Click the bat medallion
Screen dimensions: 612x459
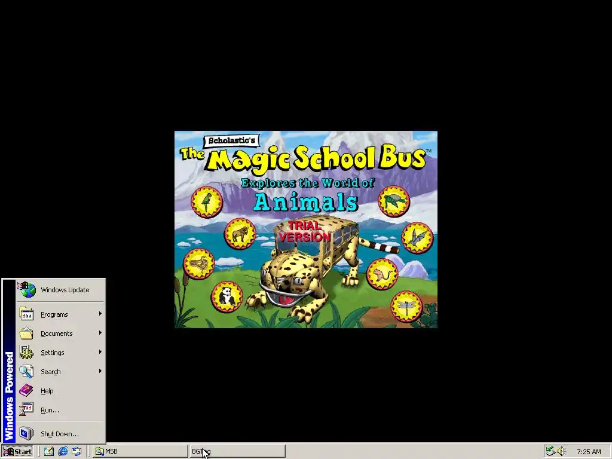(x=417, y=238)
